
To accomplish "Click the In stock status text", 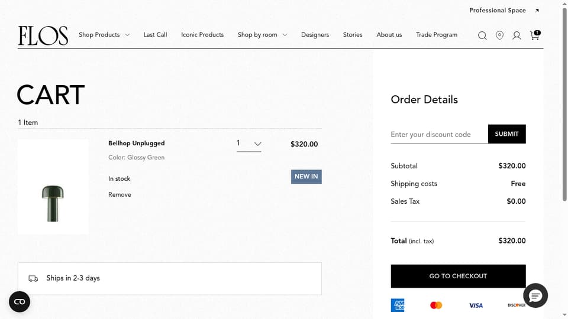I will [x=119, y=178].
